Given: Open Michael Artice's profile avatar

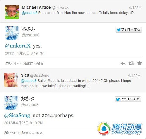Looking at the screenshot, I should (x=12, y=12).
